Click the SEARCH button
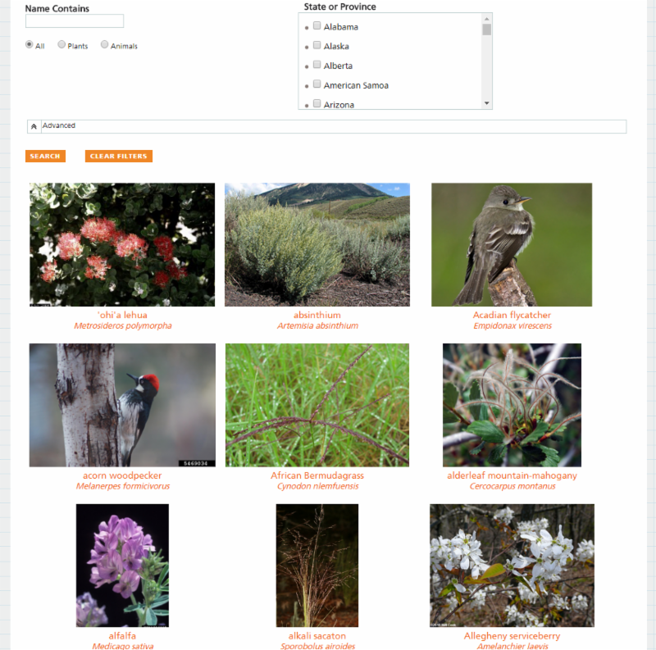This screenshot has width=656, height=650. [45, 156]
